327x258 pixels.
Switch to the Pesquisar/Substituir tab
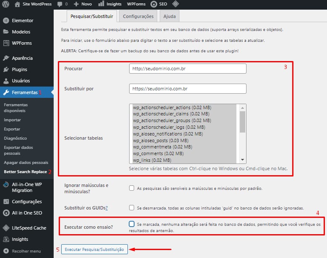pyautogui.click(x=92, y=16)
